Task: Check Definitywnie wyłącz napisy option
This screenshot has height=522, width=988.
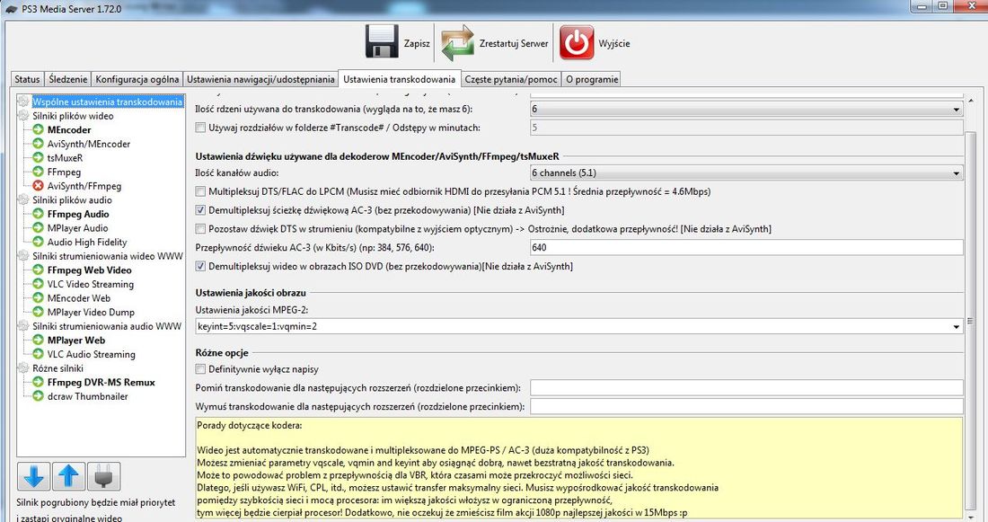Action: coord(200,368)
